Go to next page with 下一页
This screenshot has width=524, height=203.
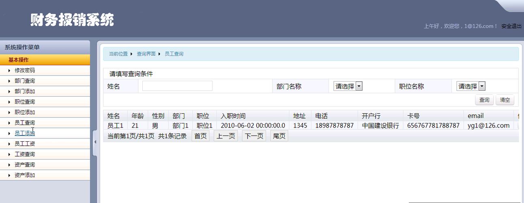coord(254,136)
